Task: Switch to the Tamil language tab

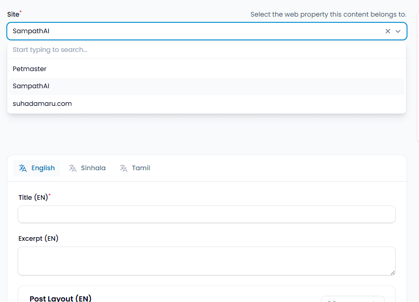Action: click(x=135, y=168)
